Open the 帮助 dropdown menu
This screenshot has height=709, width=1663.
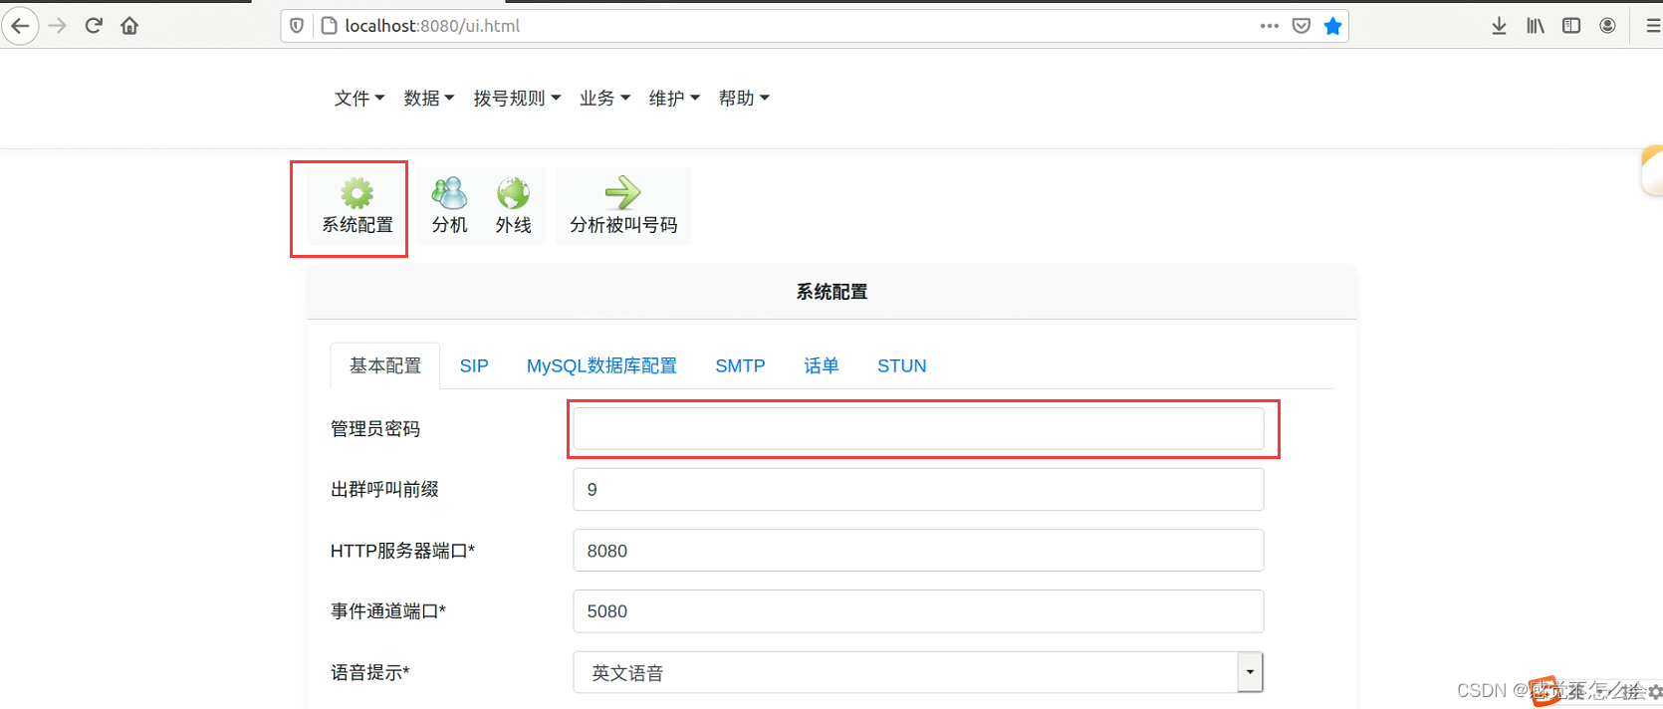(x=744, y=98)
